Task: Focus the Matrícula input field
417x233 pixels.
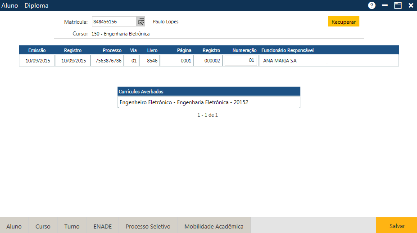Action: click(113, 22)
